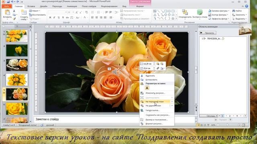Click the crop icon in the mini toolbar
This screenshot has height=144, width=257.
[x=158, y=68]
